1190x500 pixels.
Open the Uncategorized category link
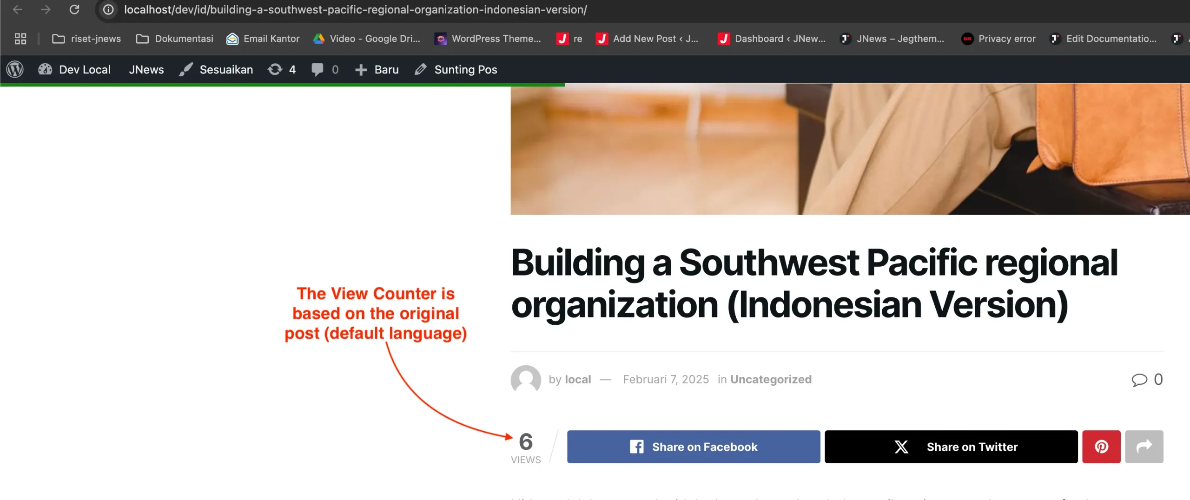click(771, 379)
